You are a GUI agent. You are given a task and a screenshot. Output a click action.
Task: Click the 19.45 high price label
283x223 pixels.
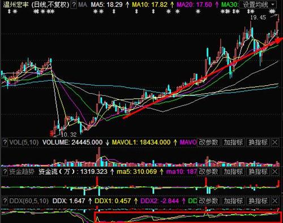(258, 18)
